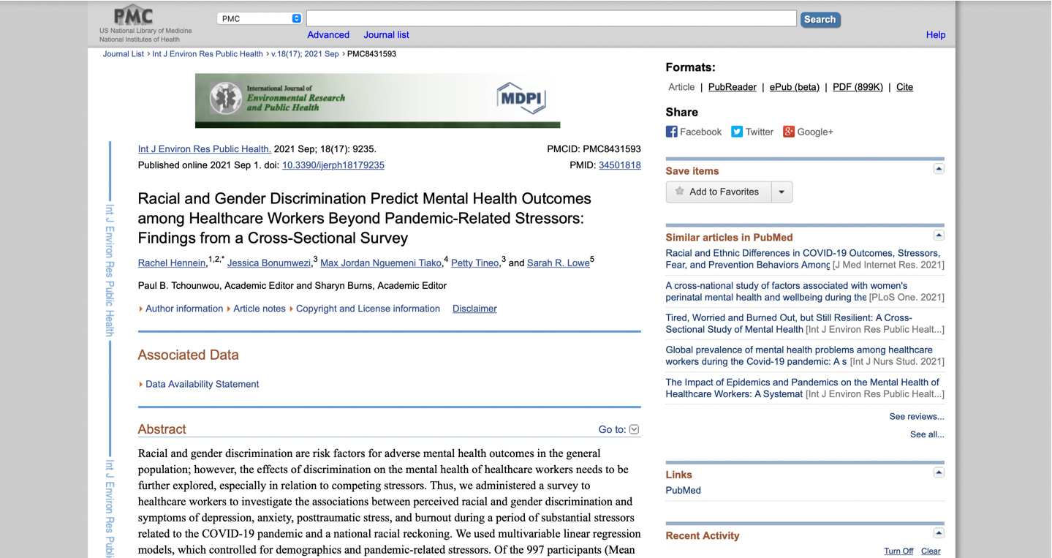Open author Petty Tineo
Screen dimensions: 1052x558
pos(475,263)
